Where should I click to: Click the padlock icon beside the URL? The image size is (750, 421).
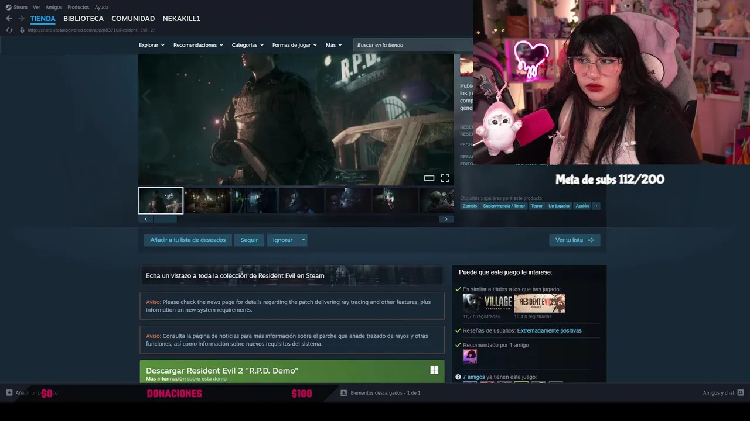(x=22, y=30)
